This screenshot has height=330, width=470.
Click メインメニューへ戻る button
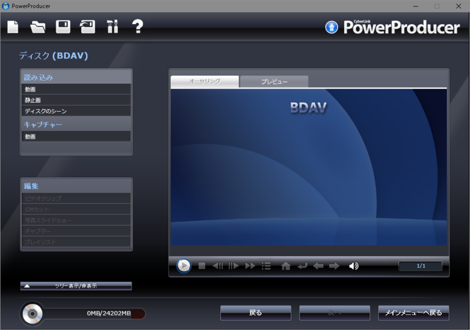pyautogui.click(x=414, y=313)
